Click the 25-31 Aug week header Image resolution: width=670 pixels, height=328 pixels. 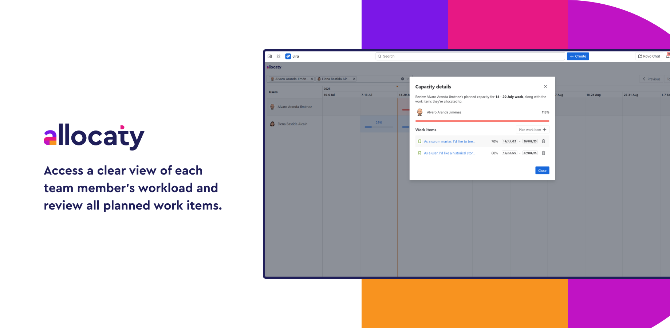(x=631, y=95)
